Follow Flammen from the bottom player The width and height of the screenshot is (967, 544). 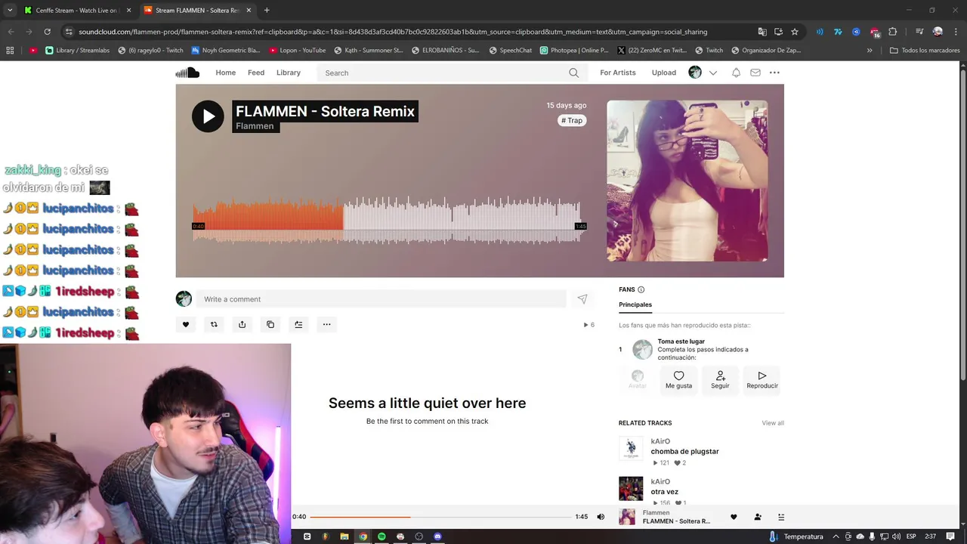(758, 517)
